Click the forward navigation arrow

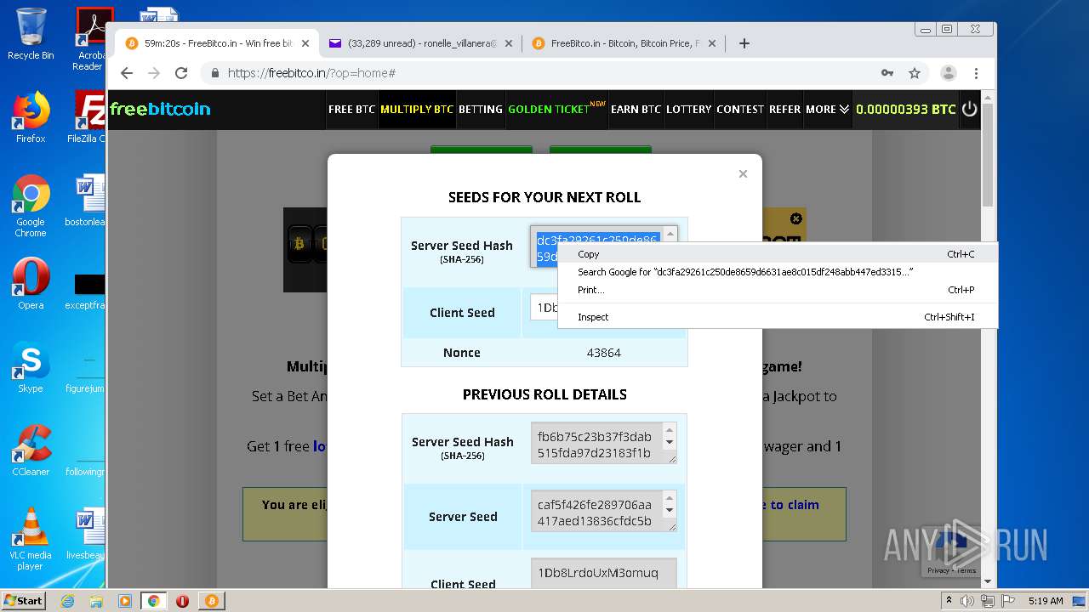point(154,73)
